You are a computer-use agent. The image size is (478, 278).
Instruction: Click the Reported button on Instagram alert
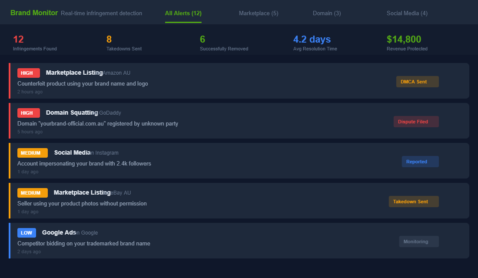point(420,161)
